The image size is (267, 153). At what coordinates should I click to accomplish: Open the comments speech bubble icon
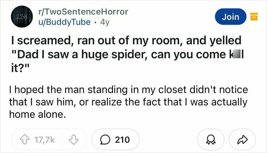[105, 140]
